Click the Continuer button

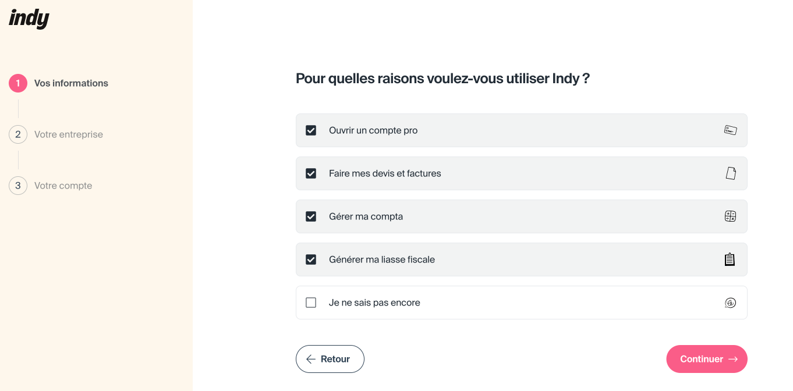[x=707, y=359]
